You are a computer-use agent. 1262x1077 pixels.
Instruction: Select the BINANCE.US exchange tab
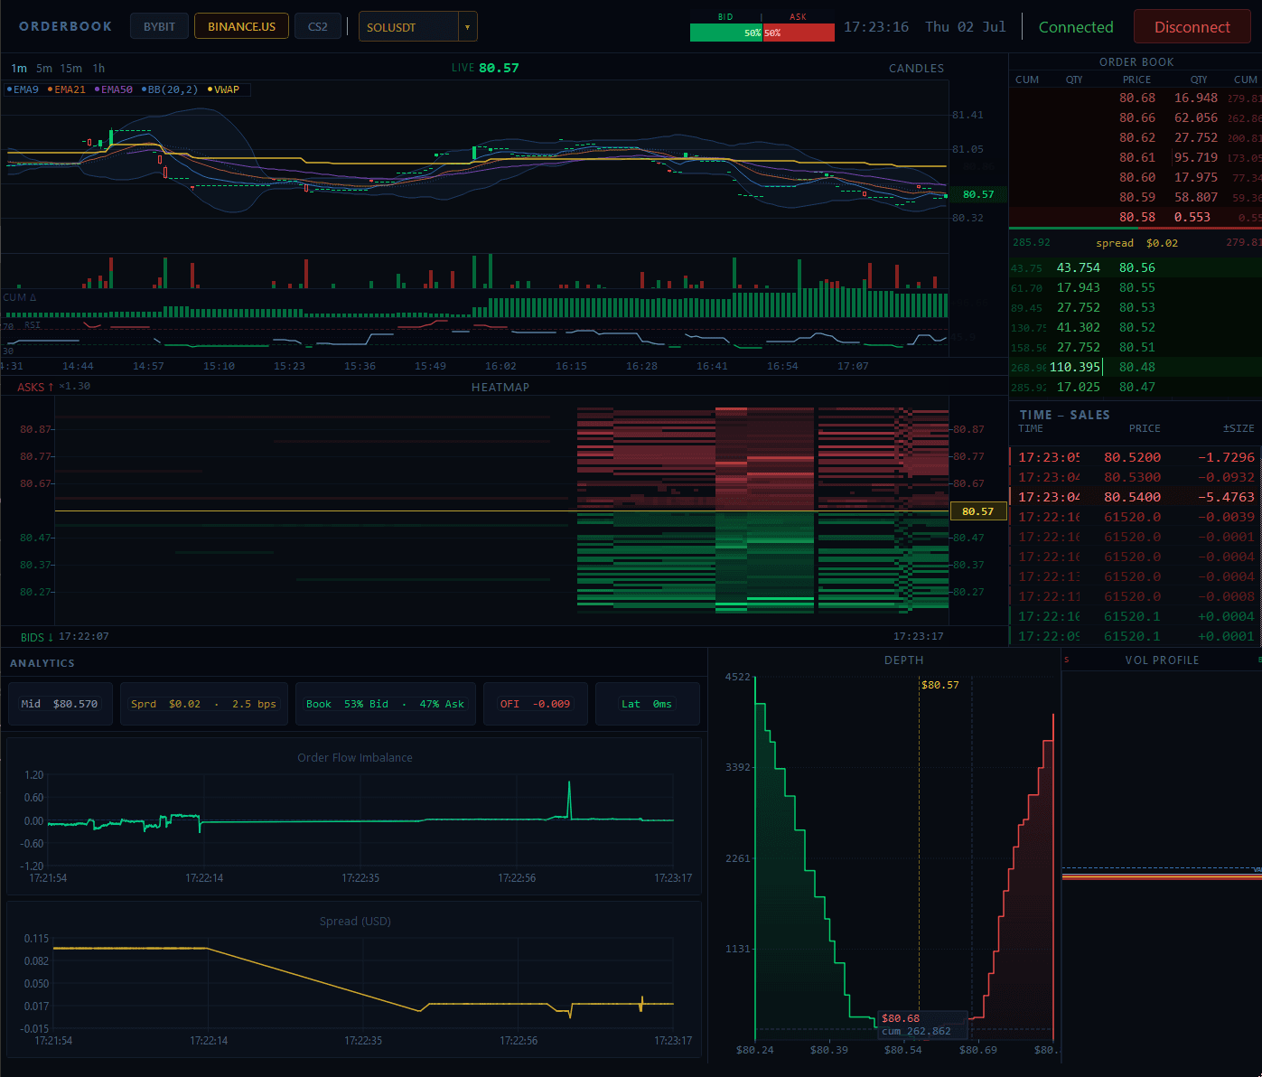[x=241, y=26]
